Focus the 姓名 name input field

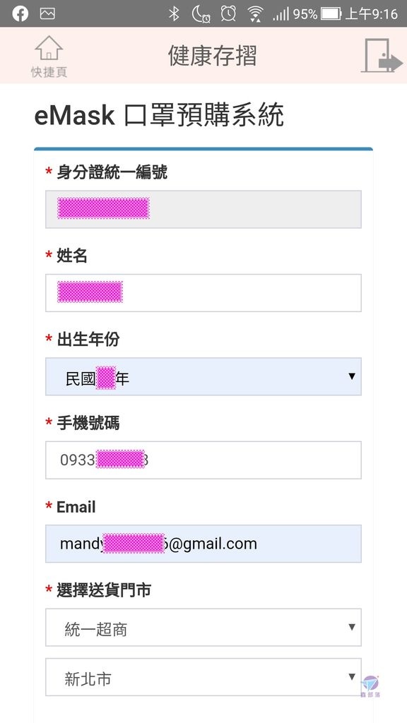(x=203, y=293)
